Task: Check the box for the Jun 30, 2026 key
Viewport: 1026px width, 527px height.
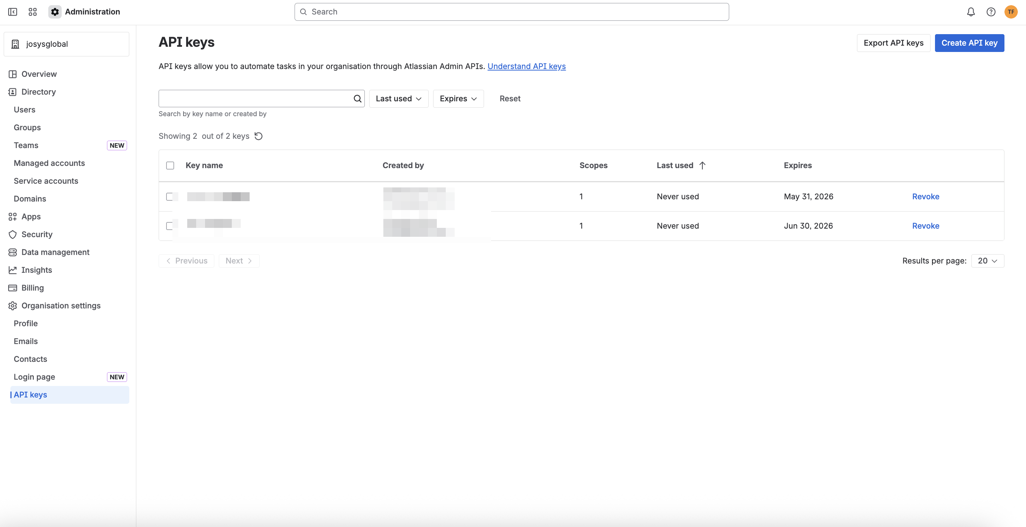Action: pos(170,226)
